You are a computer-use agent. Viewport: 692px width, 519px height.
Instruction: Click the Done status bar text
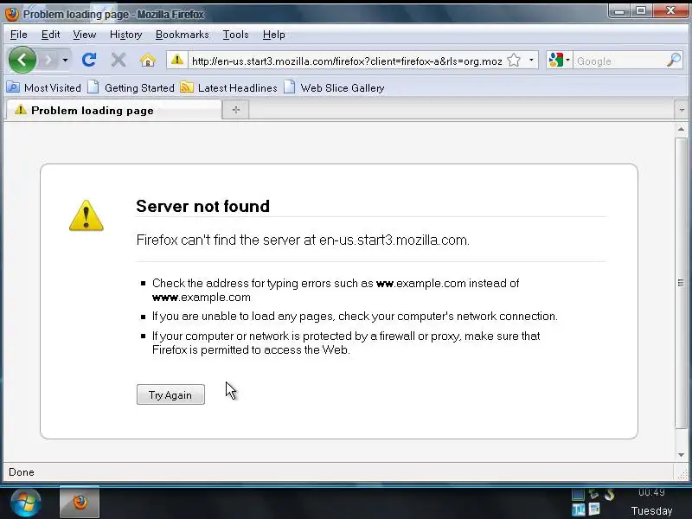(x=21, y=472)
